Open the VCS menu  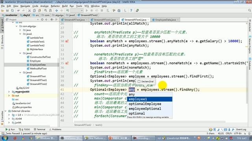tap(87, 6)
